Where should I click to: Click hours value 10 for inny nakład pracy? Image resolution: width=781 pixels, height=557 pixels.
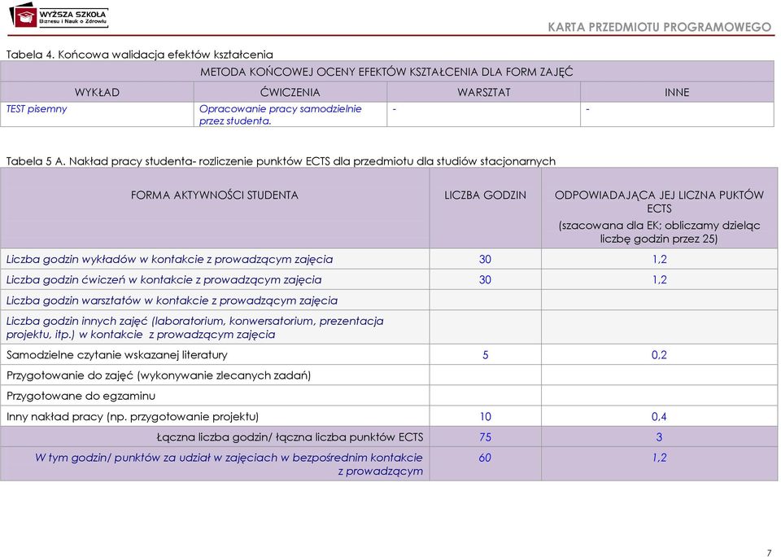pos(485,416)
